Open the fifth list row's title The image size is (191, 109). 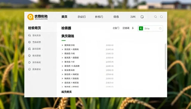click(70, 62)
